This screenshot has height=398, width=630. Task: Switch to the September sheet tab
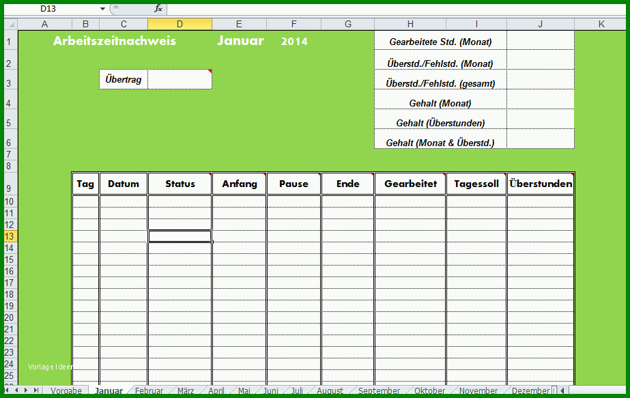tap(379, 390)
